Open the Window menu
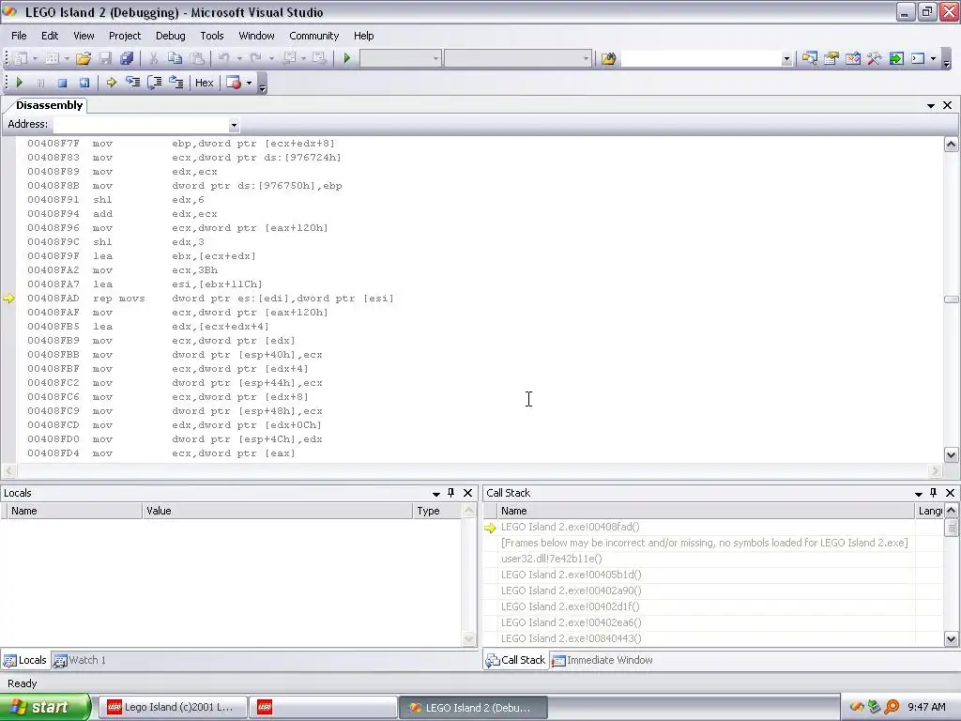This screenshot has height=721, width=961. point(256,36)
